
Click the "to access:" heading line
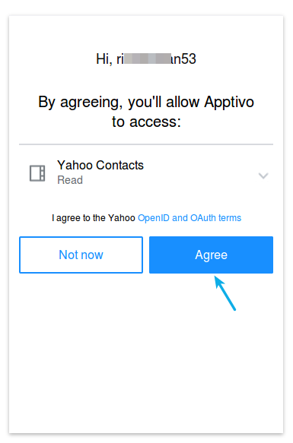tap(146, 122)
